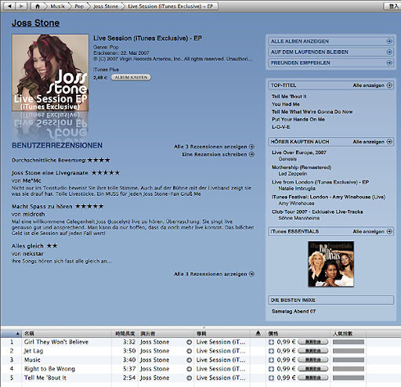The width and height of the screenshot is (401, 387).
Task: Open top title L-O-V-E
Action: (x=280, y=127)
